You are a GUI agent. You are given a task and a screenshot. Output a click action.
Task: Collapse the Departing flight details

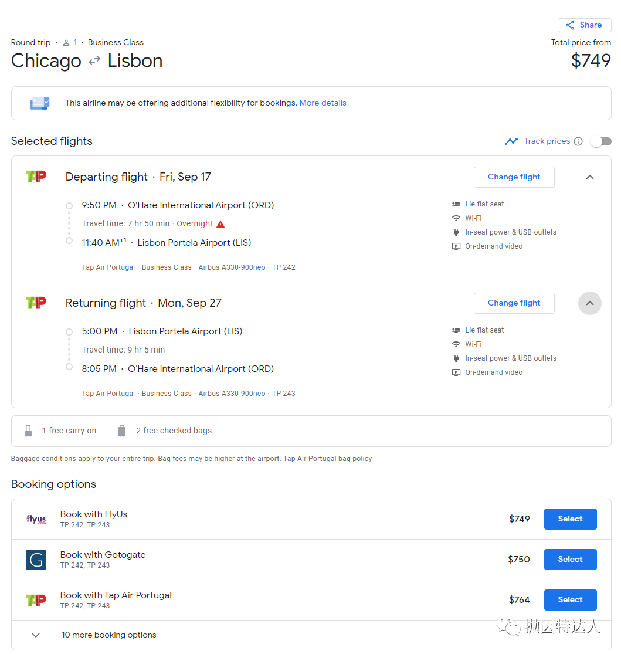coord(590,177)
